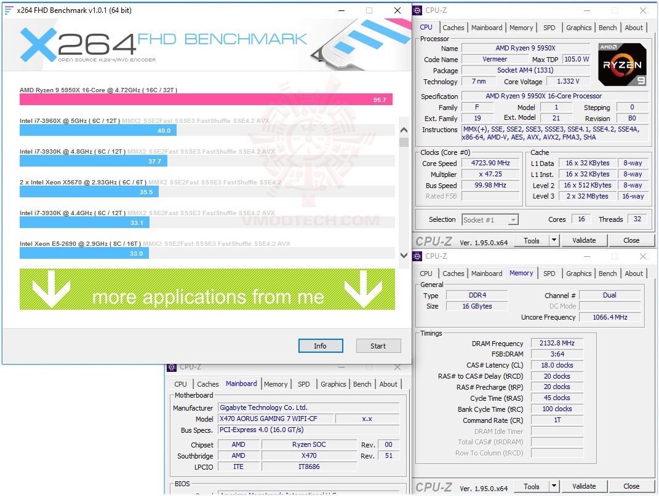Open Caches tab in the top CPU-Z window
Image resolution: width=659 pixels, height=496 pixels.
[x=453, y=28]
